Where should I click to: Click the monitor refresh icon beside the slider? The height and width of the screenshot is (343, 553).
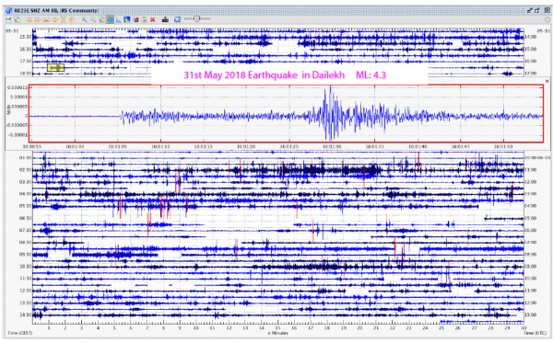click(x=177, y=19)
